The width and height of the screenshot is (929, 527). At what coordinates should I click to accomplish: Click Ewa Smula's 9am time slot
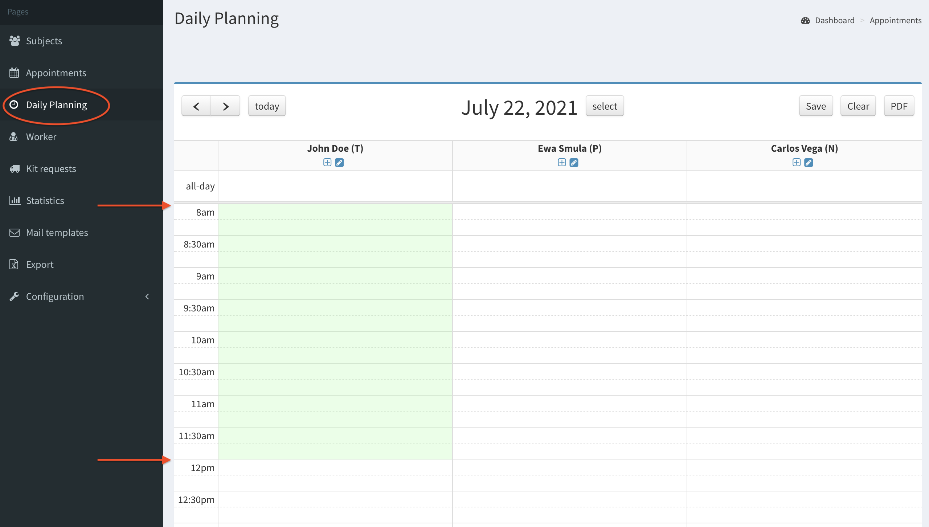pyautogui.click(x=569, y=276)
